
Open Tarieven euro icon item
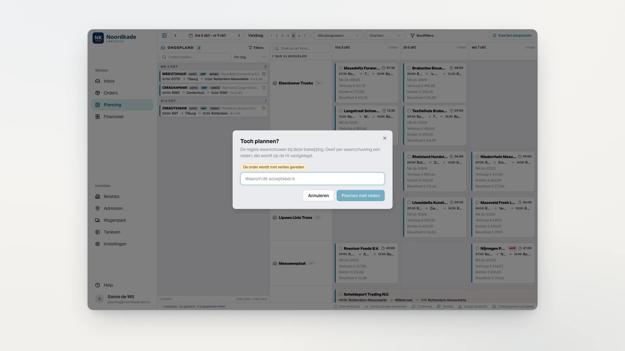pyautogui.click(x=122, y=232)
